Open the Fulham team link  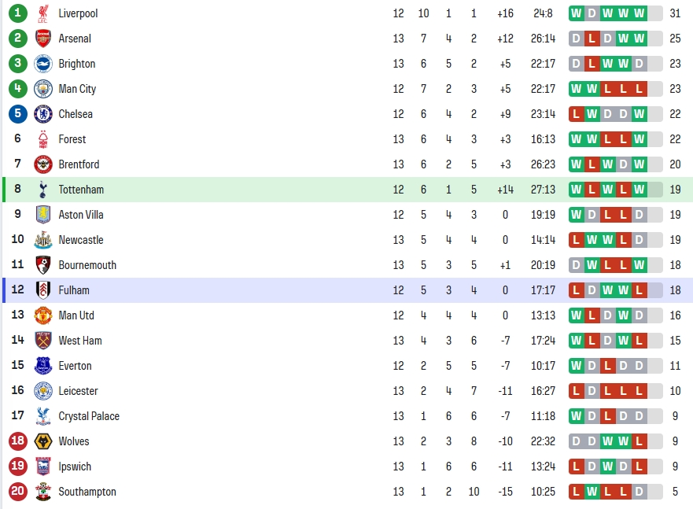point(74,290)
